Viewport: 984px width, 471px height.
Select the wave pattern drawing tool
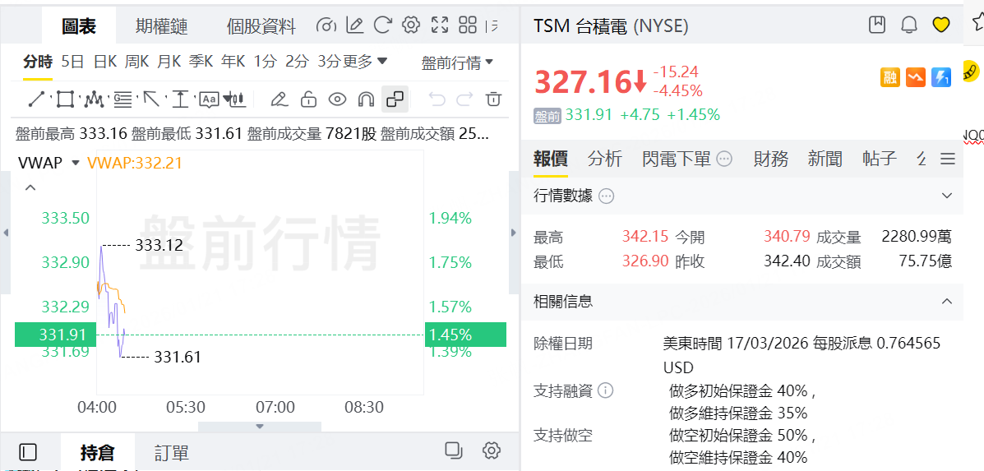pyautogui.click(x=95, y=99)
